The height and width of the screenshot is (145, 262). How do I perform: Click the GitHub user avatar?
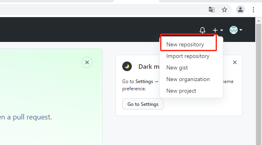[234, 30]
